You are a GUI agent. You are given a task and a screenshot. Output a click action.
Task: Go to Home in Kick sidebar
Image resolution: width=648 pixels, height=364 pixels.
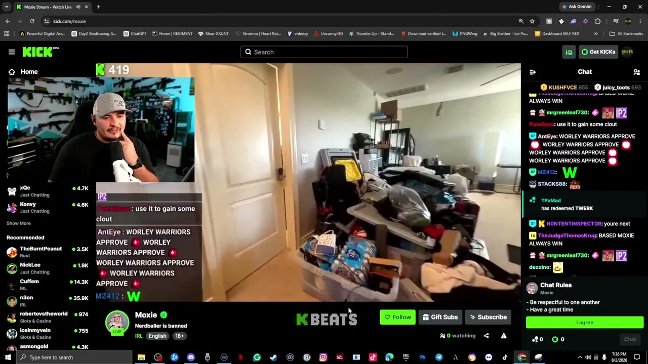click(x=23, y=72)
